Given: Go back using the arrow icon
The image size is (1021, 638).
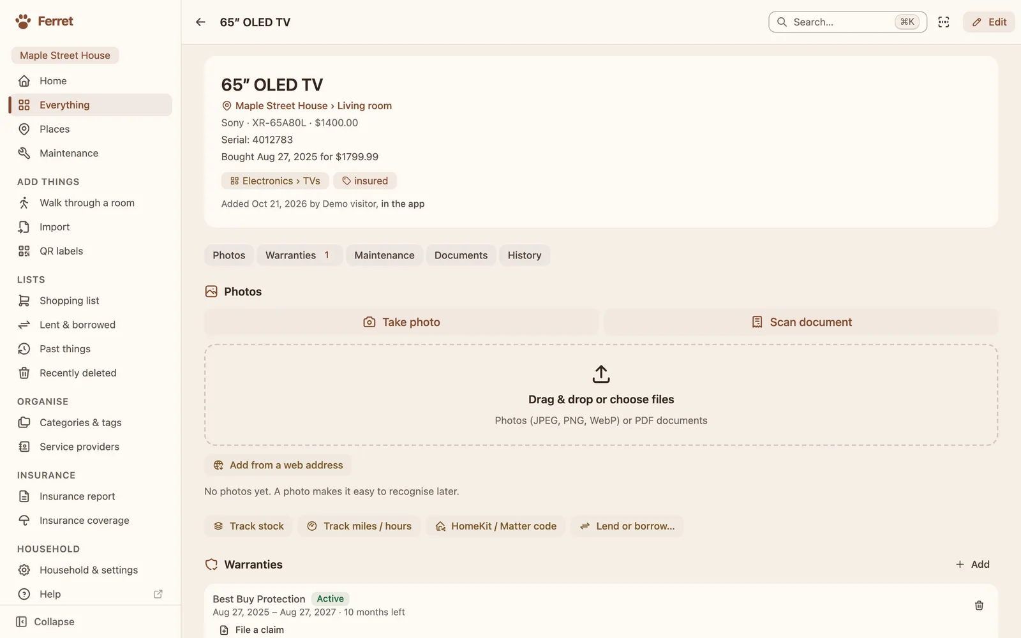Looking at the screenshot, I should pyautogui.click(x=200, y=22).
